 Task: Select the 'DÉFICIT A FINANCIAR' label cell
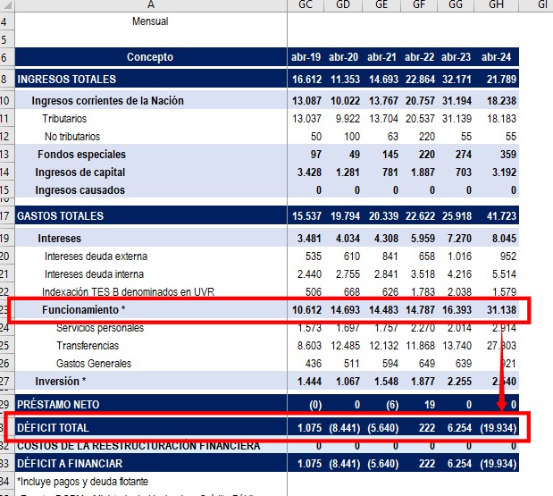tap(151, 463)
